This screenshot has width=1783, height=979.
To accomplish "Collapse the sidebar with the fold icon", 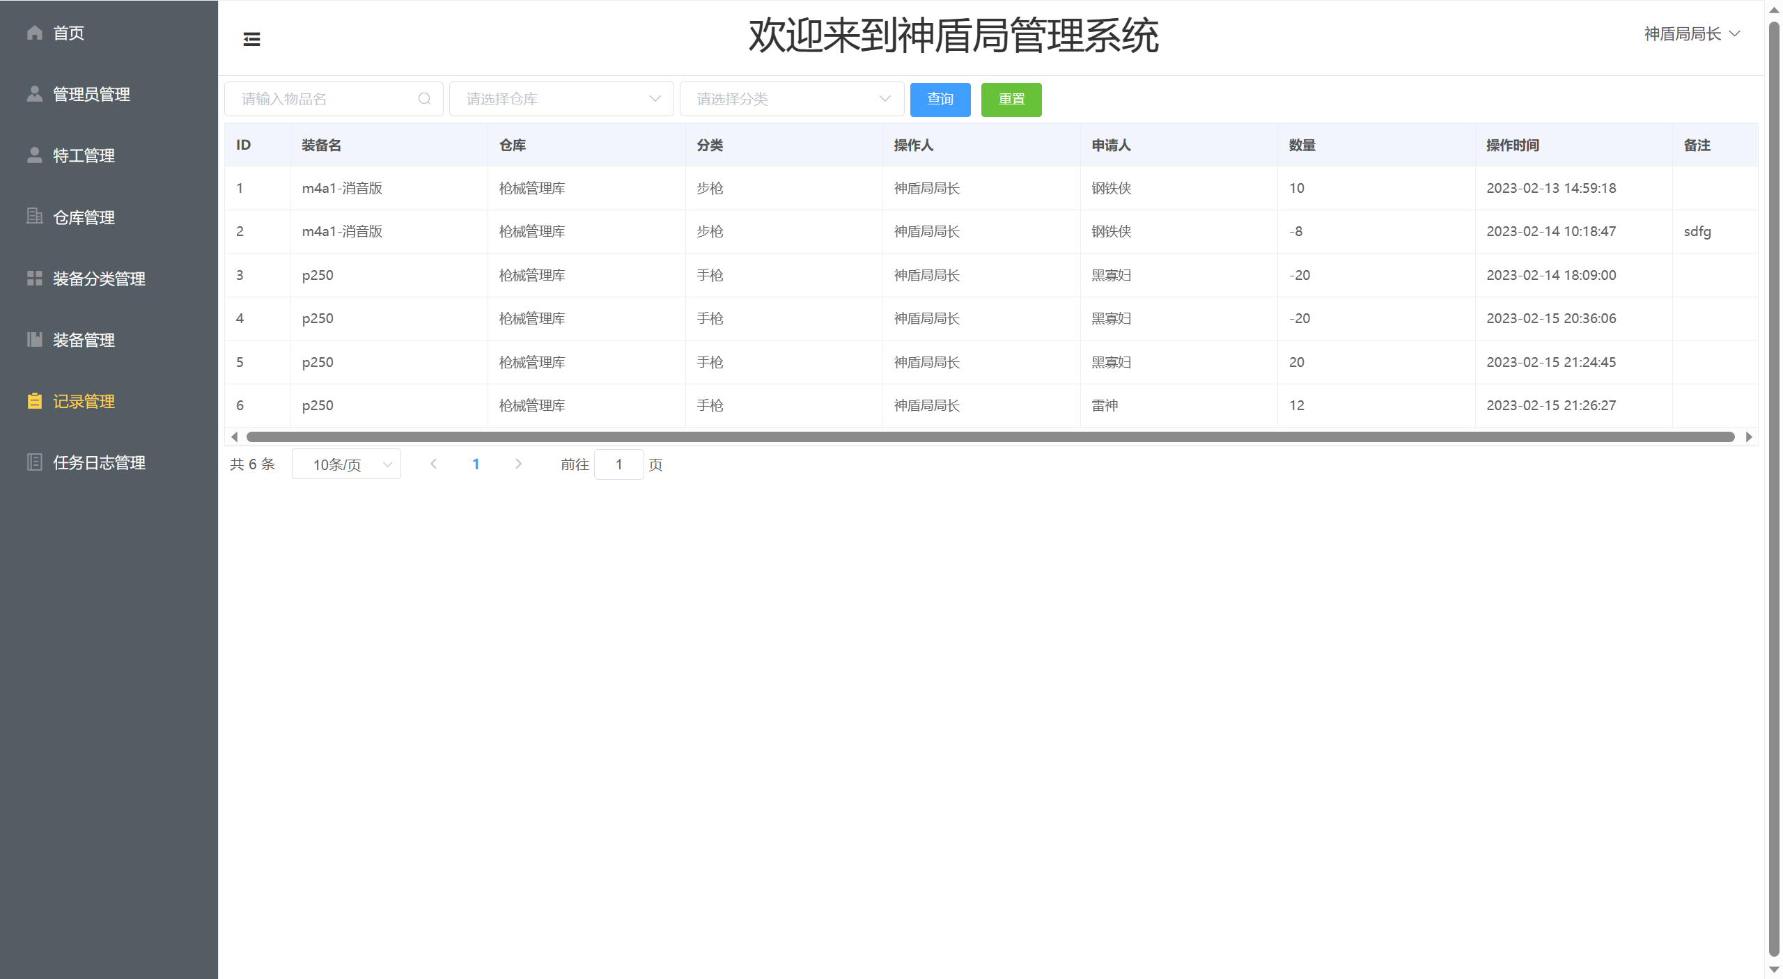I will coord(251,39).
